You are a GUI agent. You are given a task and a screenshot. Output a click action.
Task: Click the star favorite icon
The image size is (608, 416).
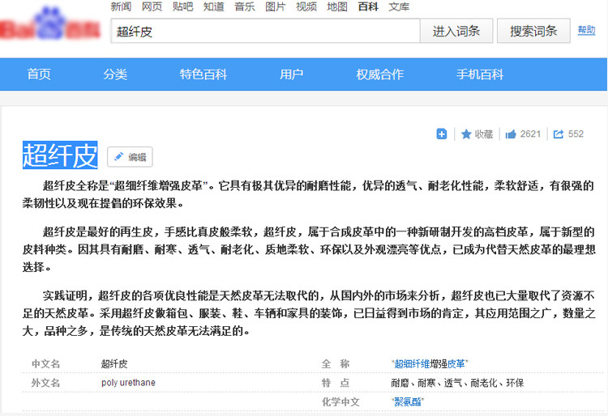point(466,134)
